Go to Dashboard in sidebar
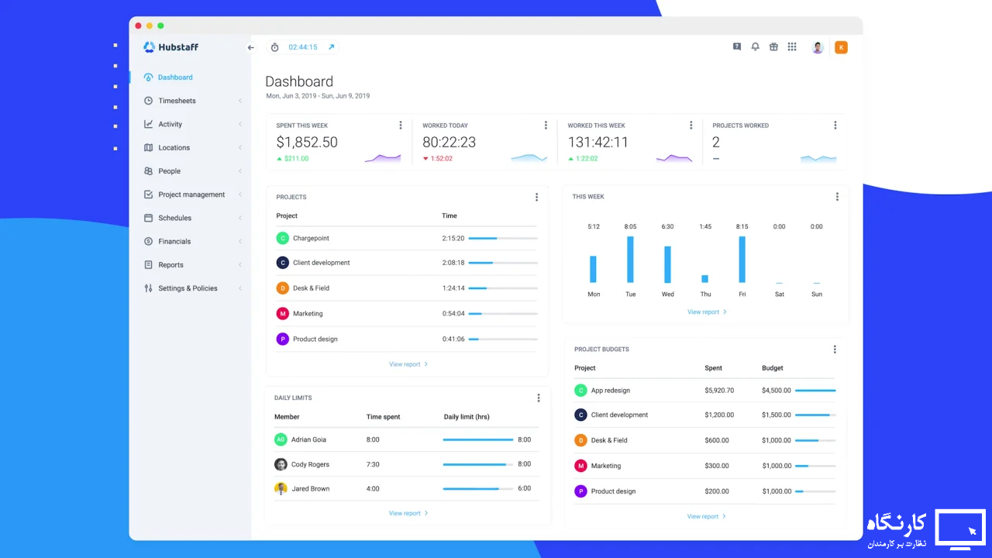 point(175,77)
